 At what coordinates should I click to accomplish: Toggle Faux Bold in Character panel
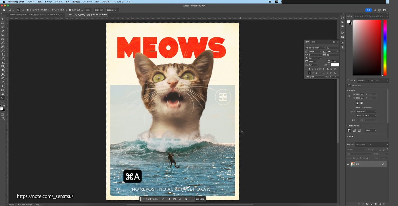pyautogui.click(x=309, y=69)
